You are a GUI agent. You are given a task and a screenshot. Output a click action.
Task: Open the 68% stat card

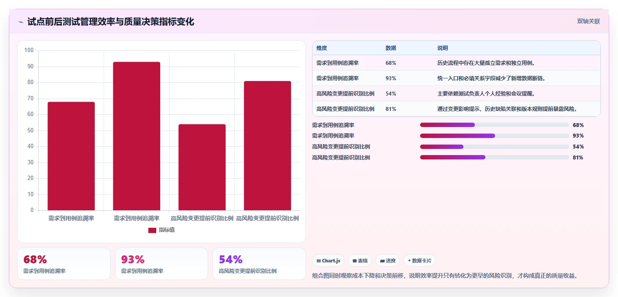(x=64, y=264)
